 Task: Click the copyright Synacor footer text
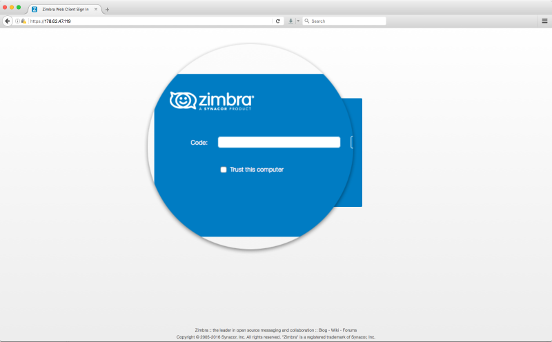pos(275,337)
